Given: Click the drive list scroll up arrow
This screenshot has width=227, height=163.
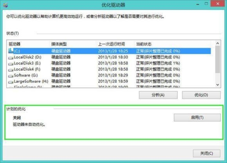Looking at the screenshot, I should (x=218, y=43).
